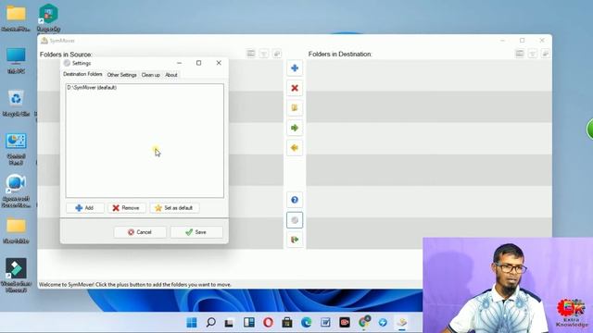Open Microsoft Store from the taskbar
The height and width of the screenshot is (333, 593).
point(287,323)
